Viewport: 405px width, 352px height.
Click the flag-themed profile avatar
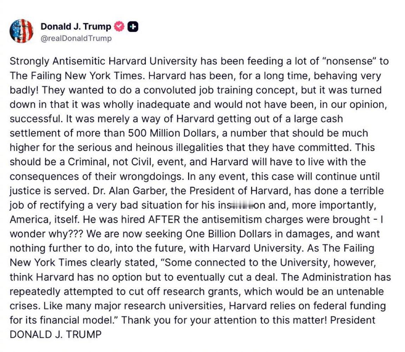(x=21, y=31)
